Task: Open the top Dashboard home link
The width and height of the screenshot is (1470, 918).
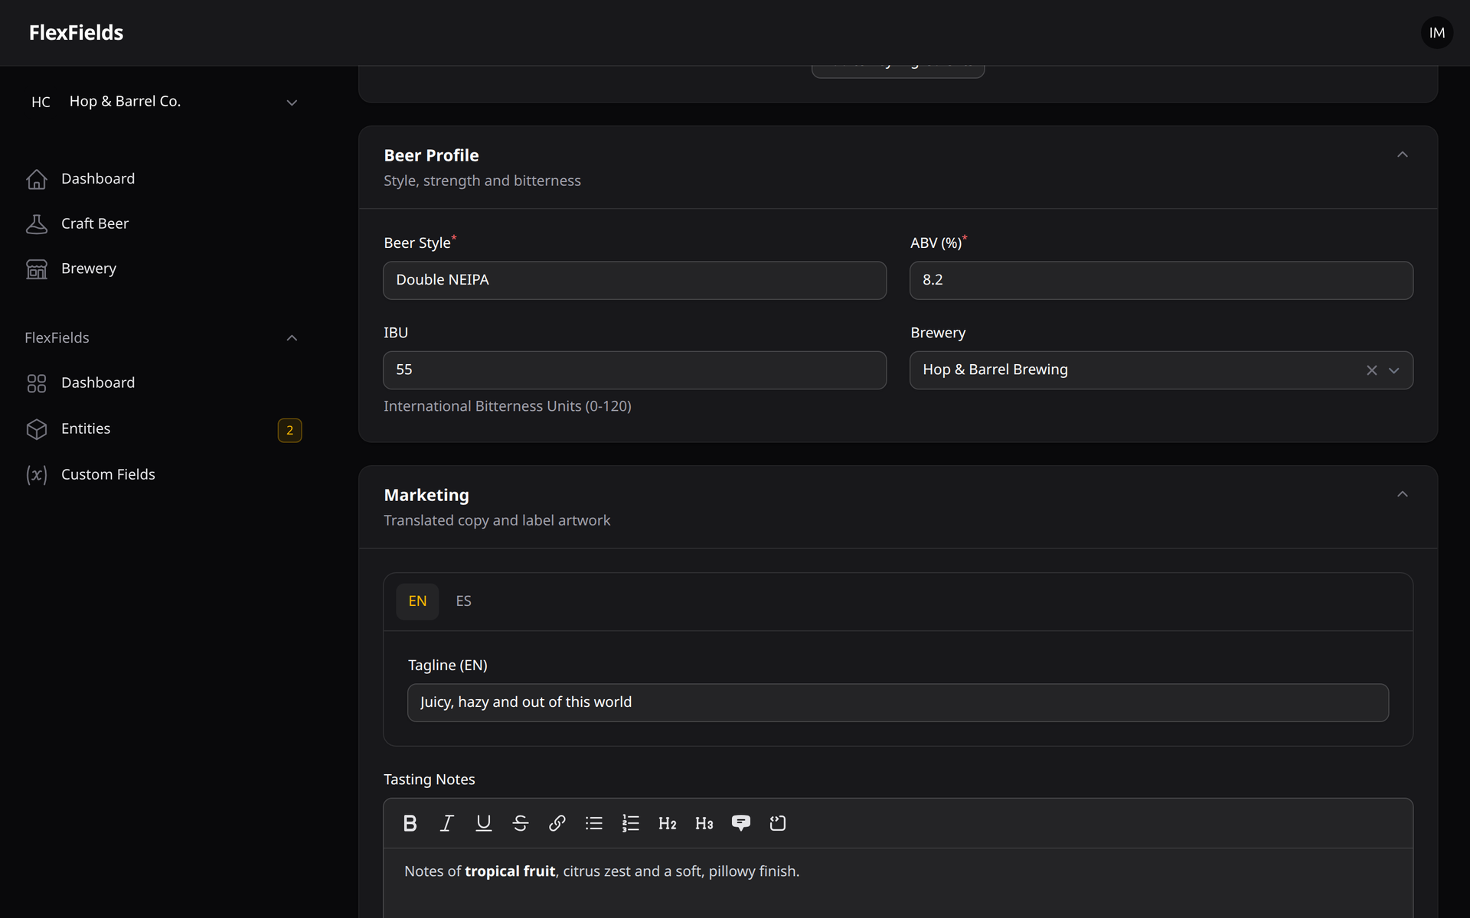Action: 163,179
